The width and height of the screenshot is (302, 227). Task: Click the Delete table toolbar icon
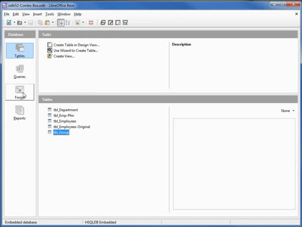[x=118, y=22]
